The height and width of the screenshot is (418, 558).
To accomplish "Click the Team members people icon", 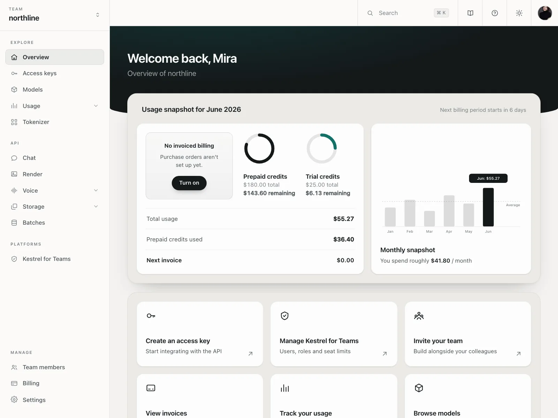I will (14, 367).
